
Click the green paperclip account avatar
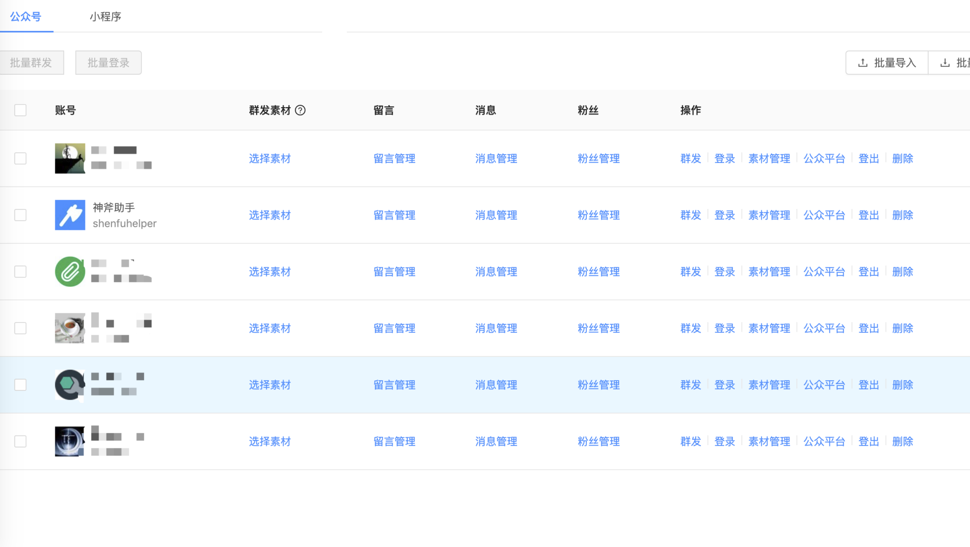click(x=69, y=272)
